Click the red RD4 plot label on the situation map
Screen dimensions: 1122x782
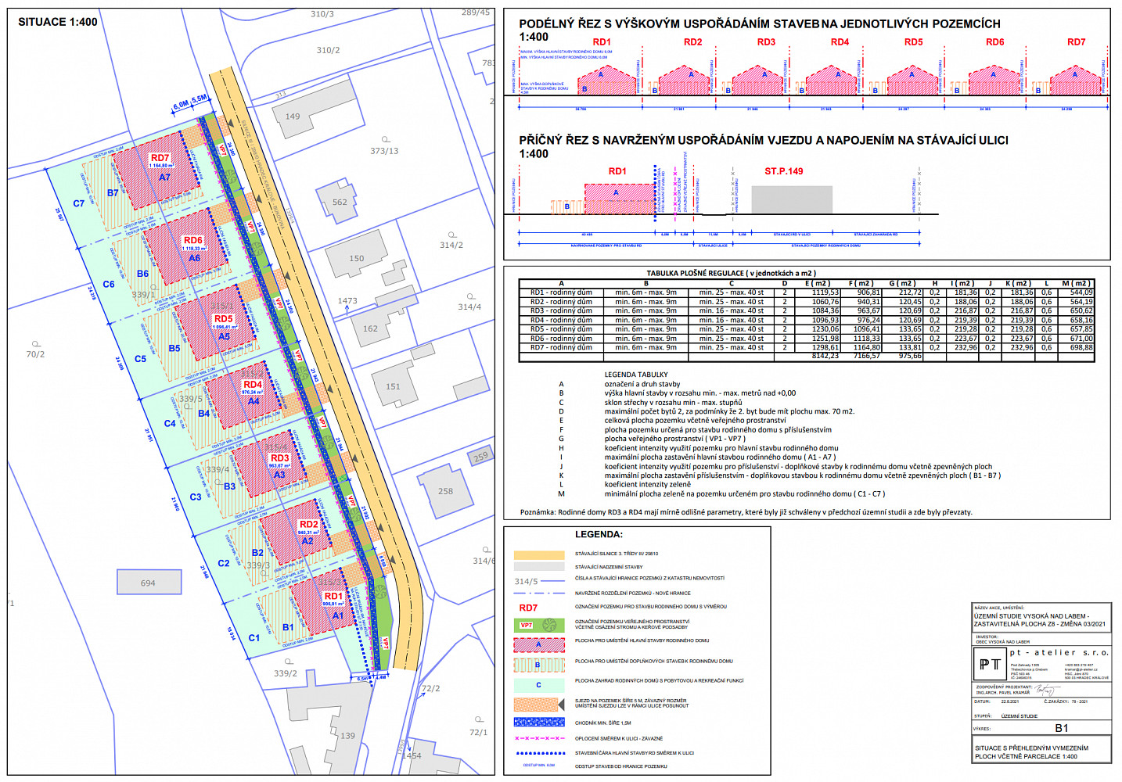coord(253,384)
